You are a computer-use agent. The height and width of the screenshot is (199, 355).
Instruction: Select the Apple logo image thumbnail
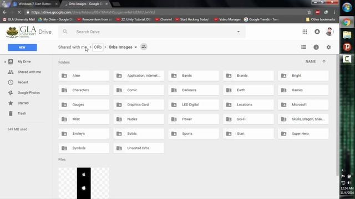coord(84,183)
